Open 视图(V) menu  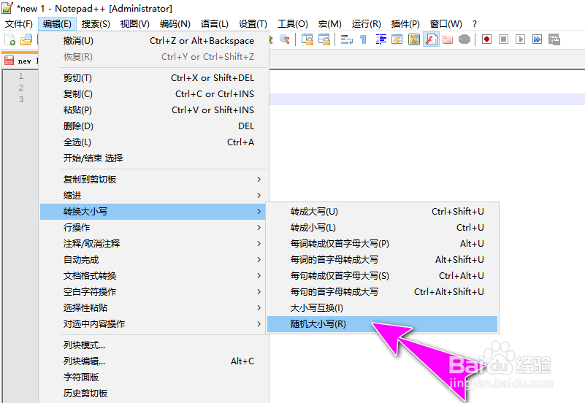[135, 24]
